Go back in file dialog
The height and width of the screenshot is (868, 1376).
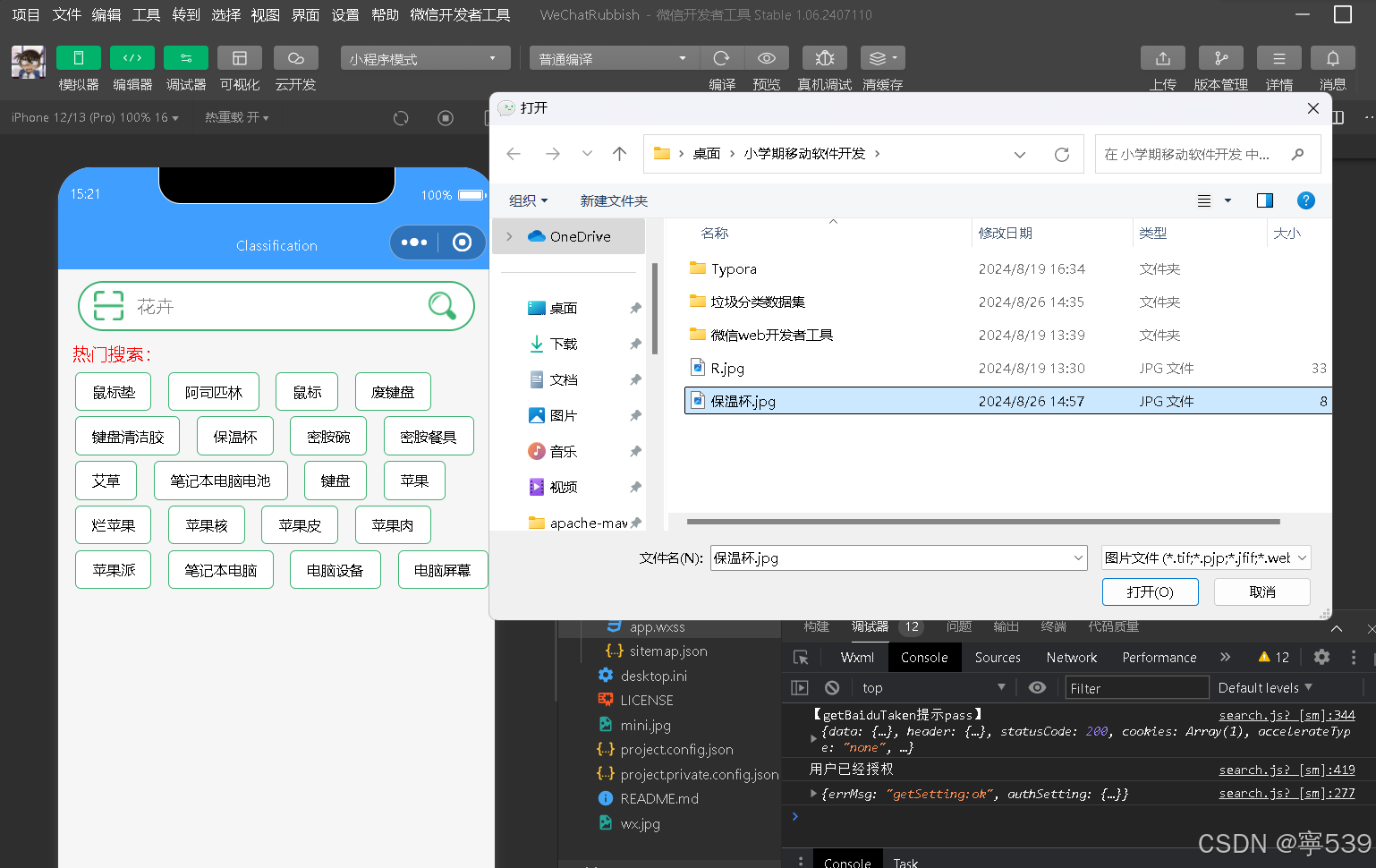[514, 154]
